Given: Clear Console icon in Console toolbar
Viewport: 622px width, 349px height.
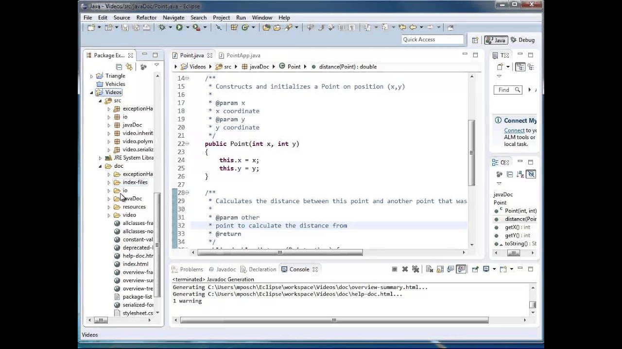Looking at the screenshot, I should tap(430, 269).
